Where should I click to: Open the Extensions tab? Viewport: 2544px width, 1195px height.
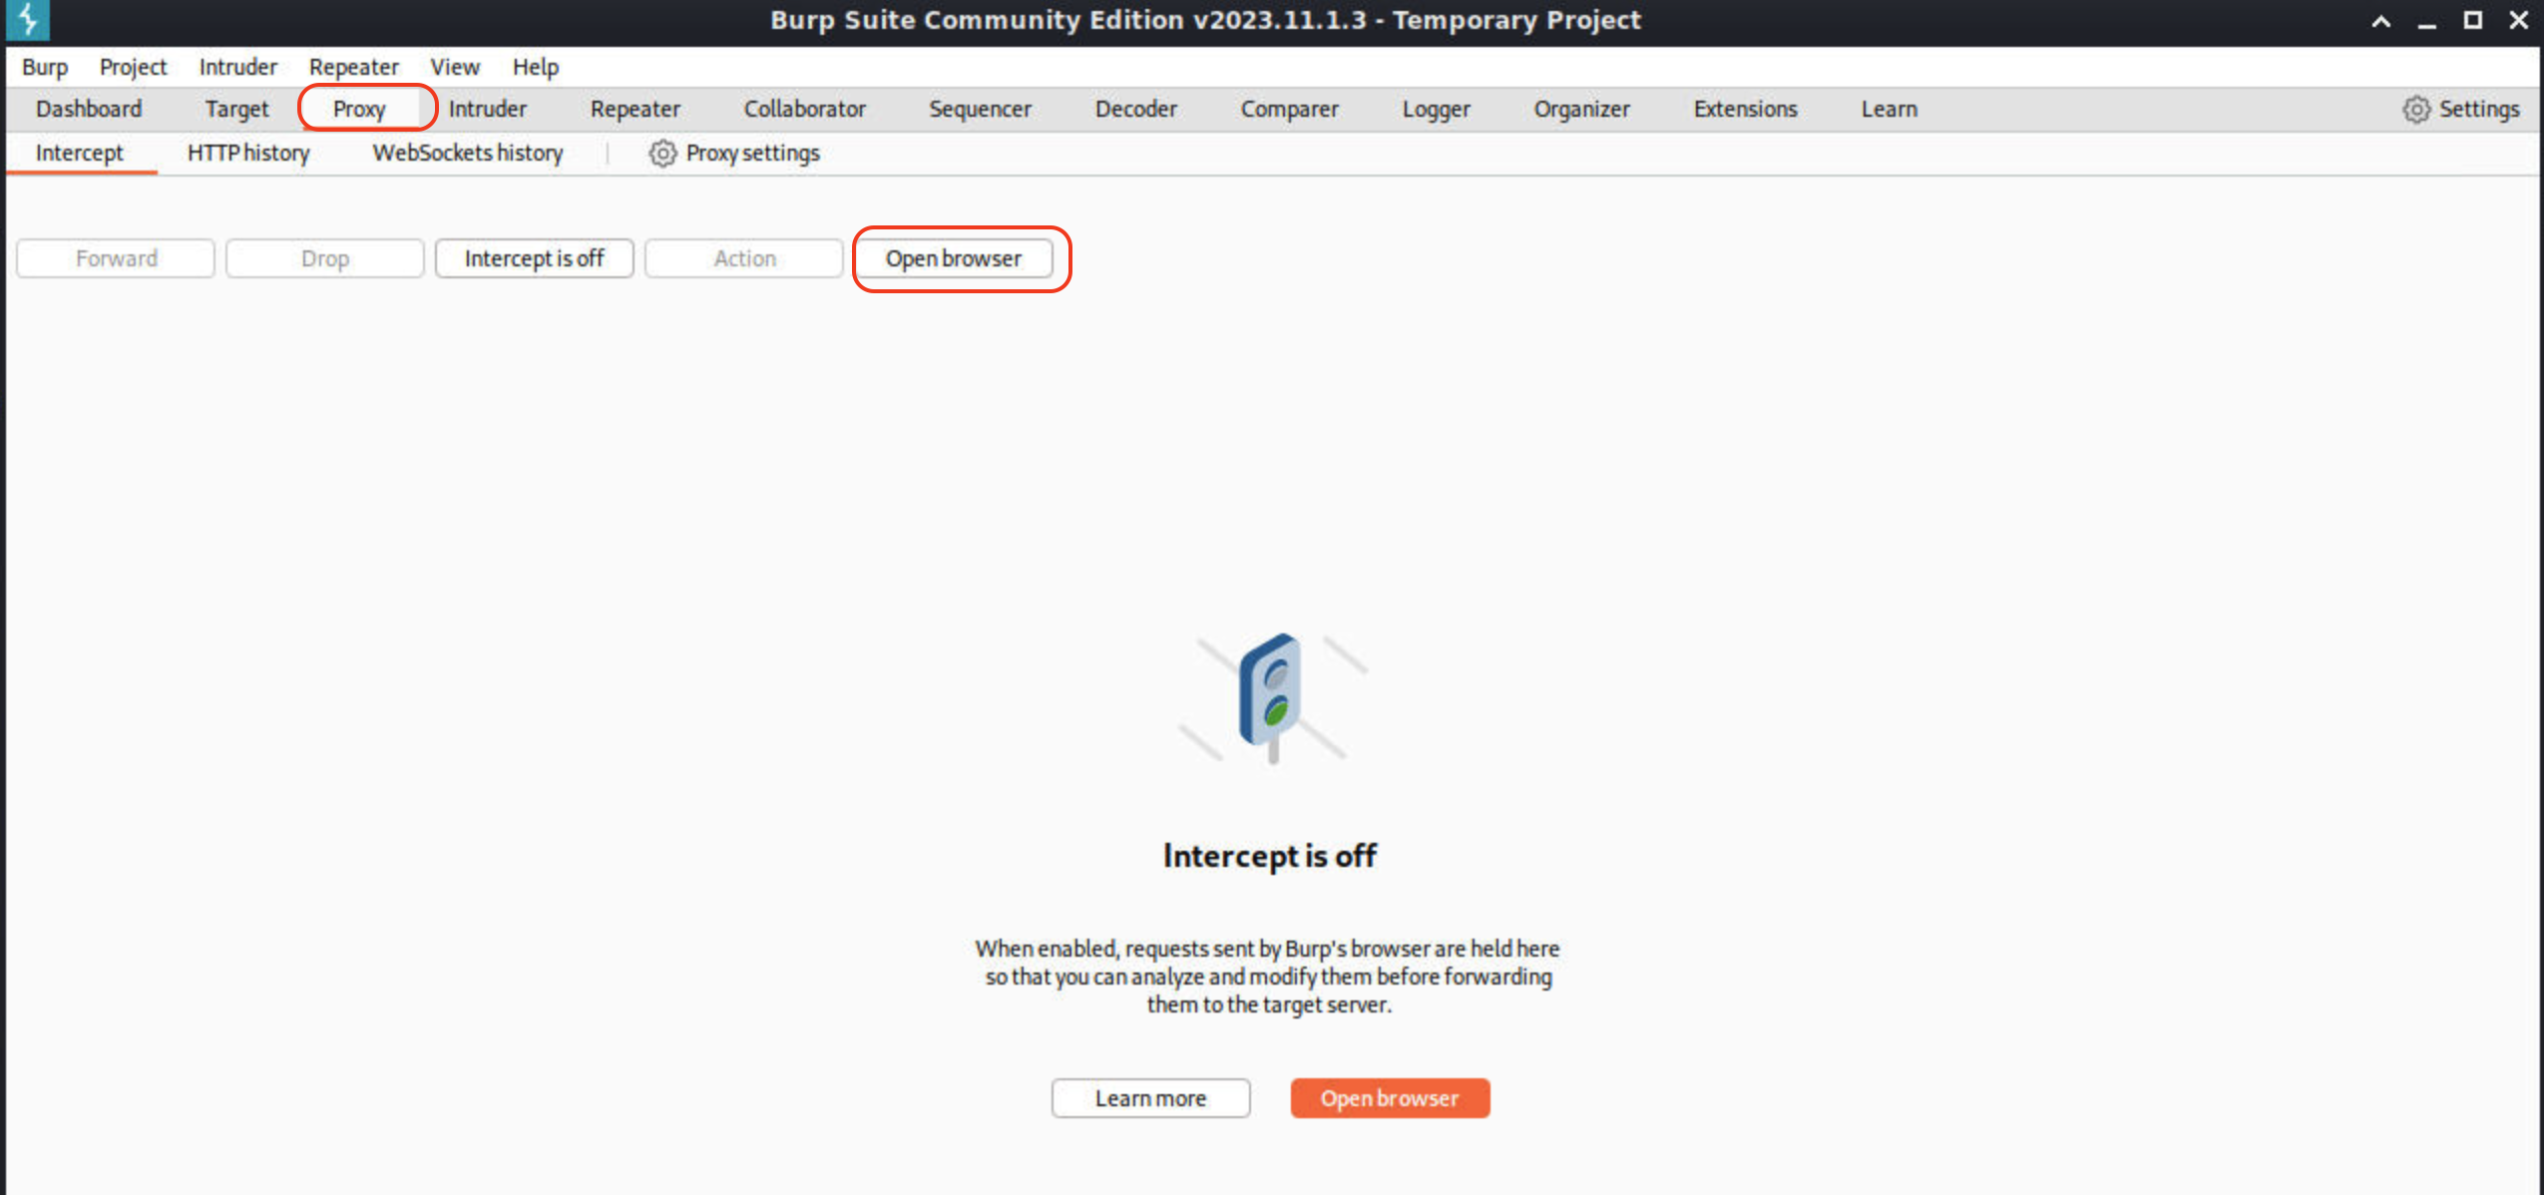(1745, 109)
